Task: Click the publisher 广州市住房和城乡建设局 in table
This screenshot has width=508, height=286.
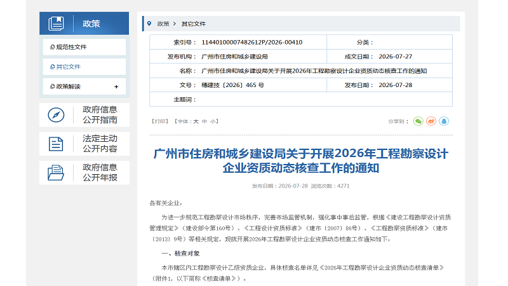Action: point(234,57)
